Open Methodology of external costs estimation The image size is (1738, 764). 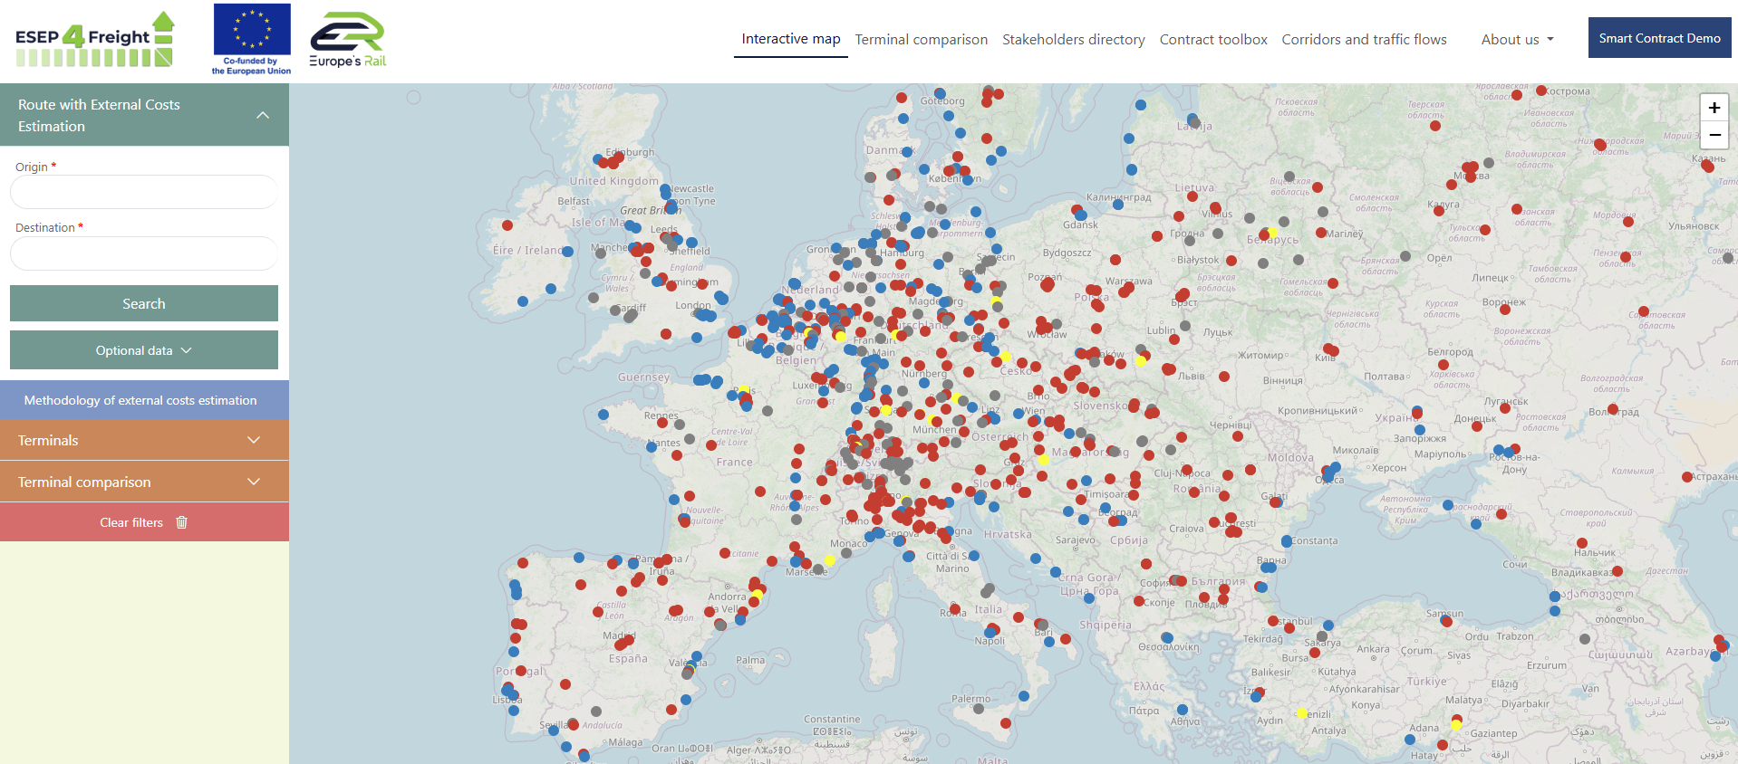(140, 400)
